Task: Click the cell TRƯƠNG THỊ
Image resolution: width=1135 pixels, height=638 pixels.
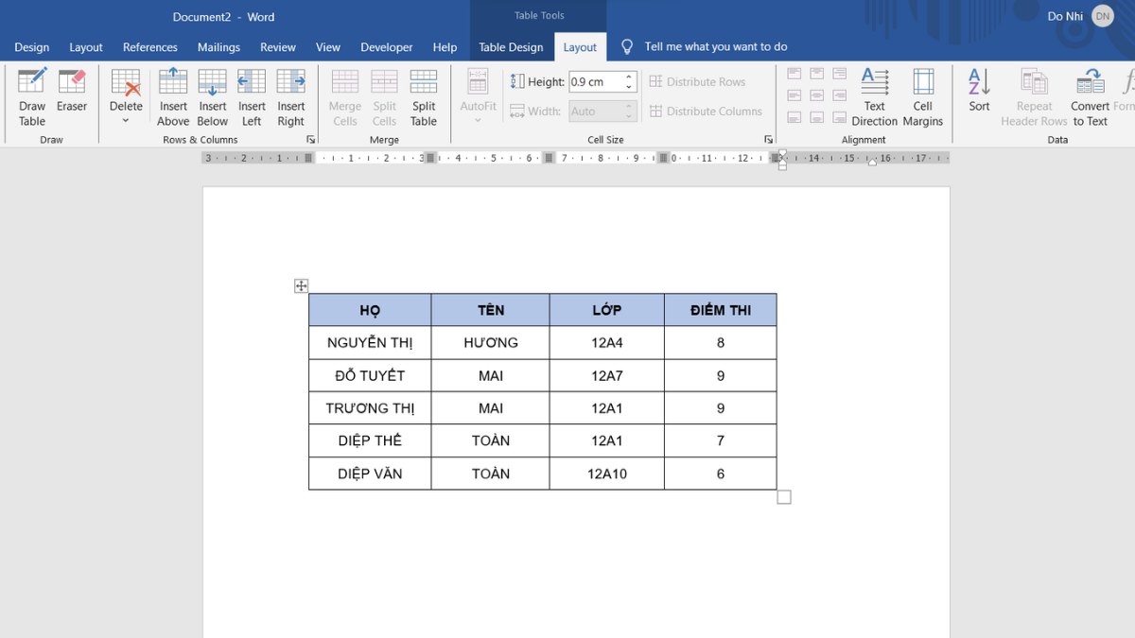Action: click(370, 408)
